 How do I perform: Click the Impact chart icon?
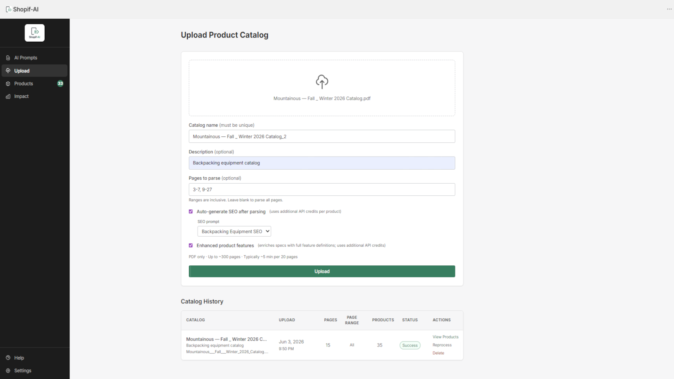pyautogui.click(x=8, y=96)
